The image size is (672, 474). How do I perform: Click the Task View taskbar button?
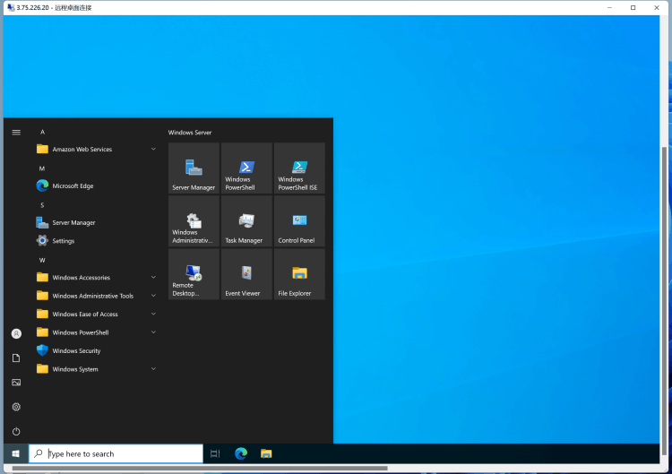point(215,454)
